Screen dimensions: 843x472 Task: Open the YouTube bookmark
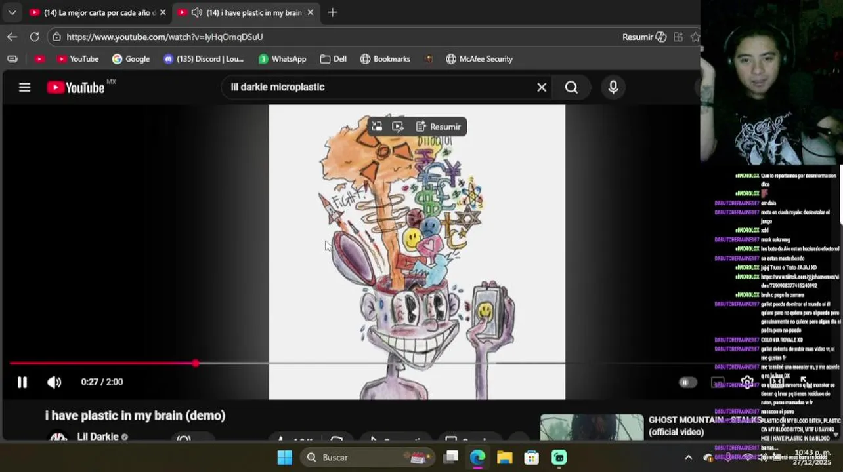click(77, 59)
